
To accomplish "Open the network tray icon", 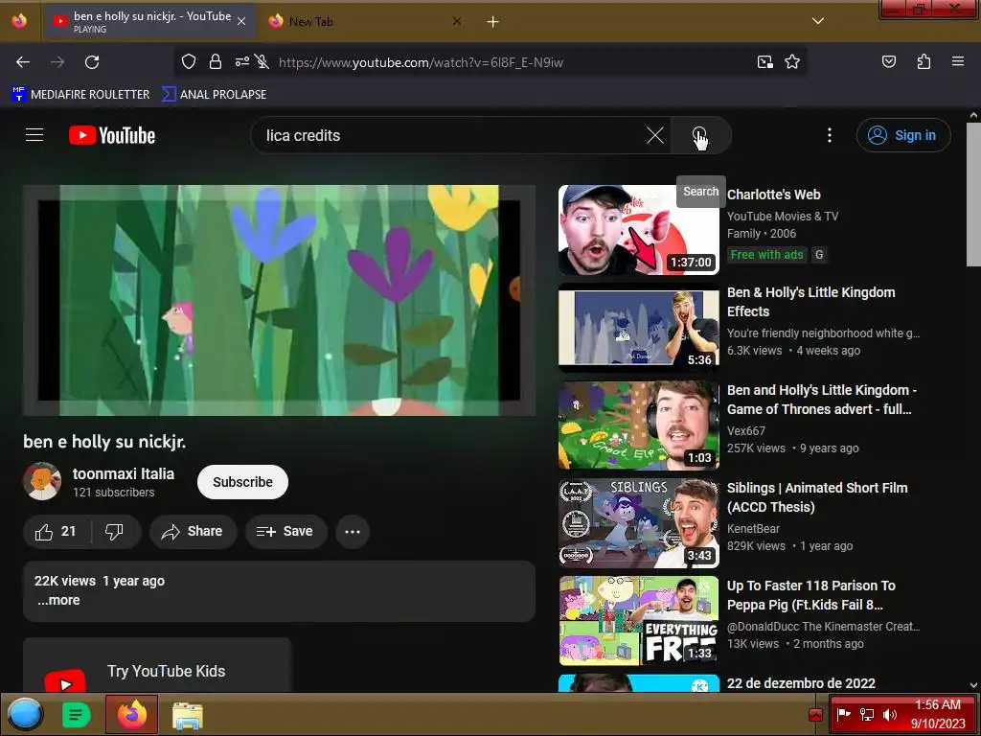I will (866, 714).
